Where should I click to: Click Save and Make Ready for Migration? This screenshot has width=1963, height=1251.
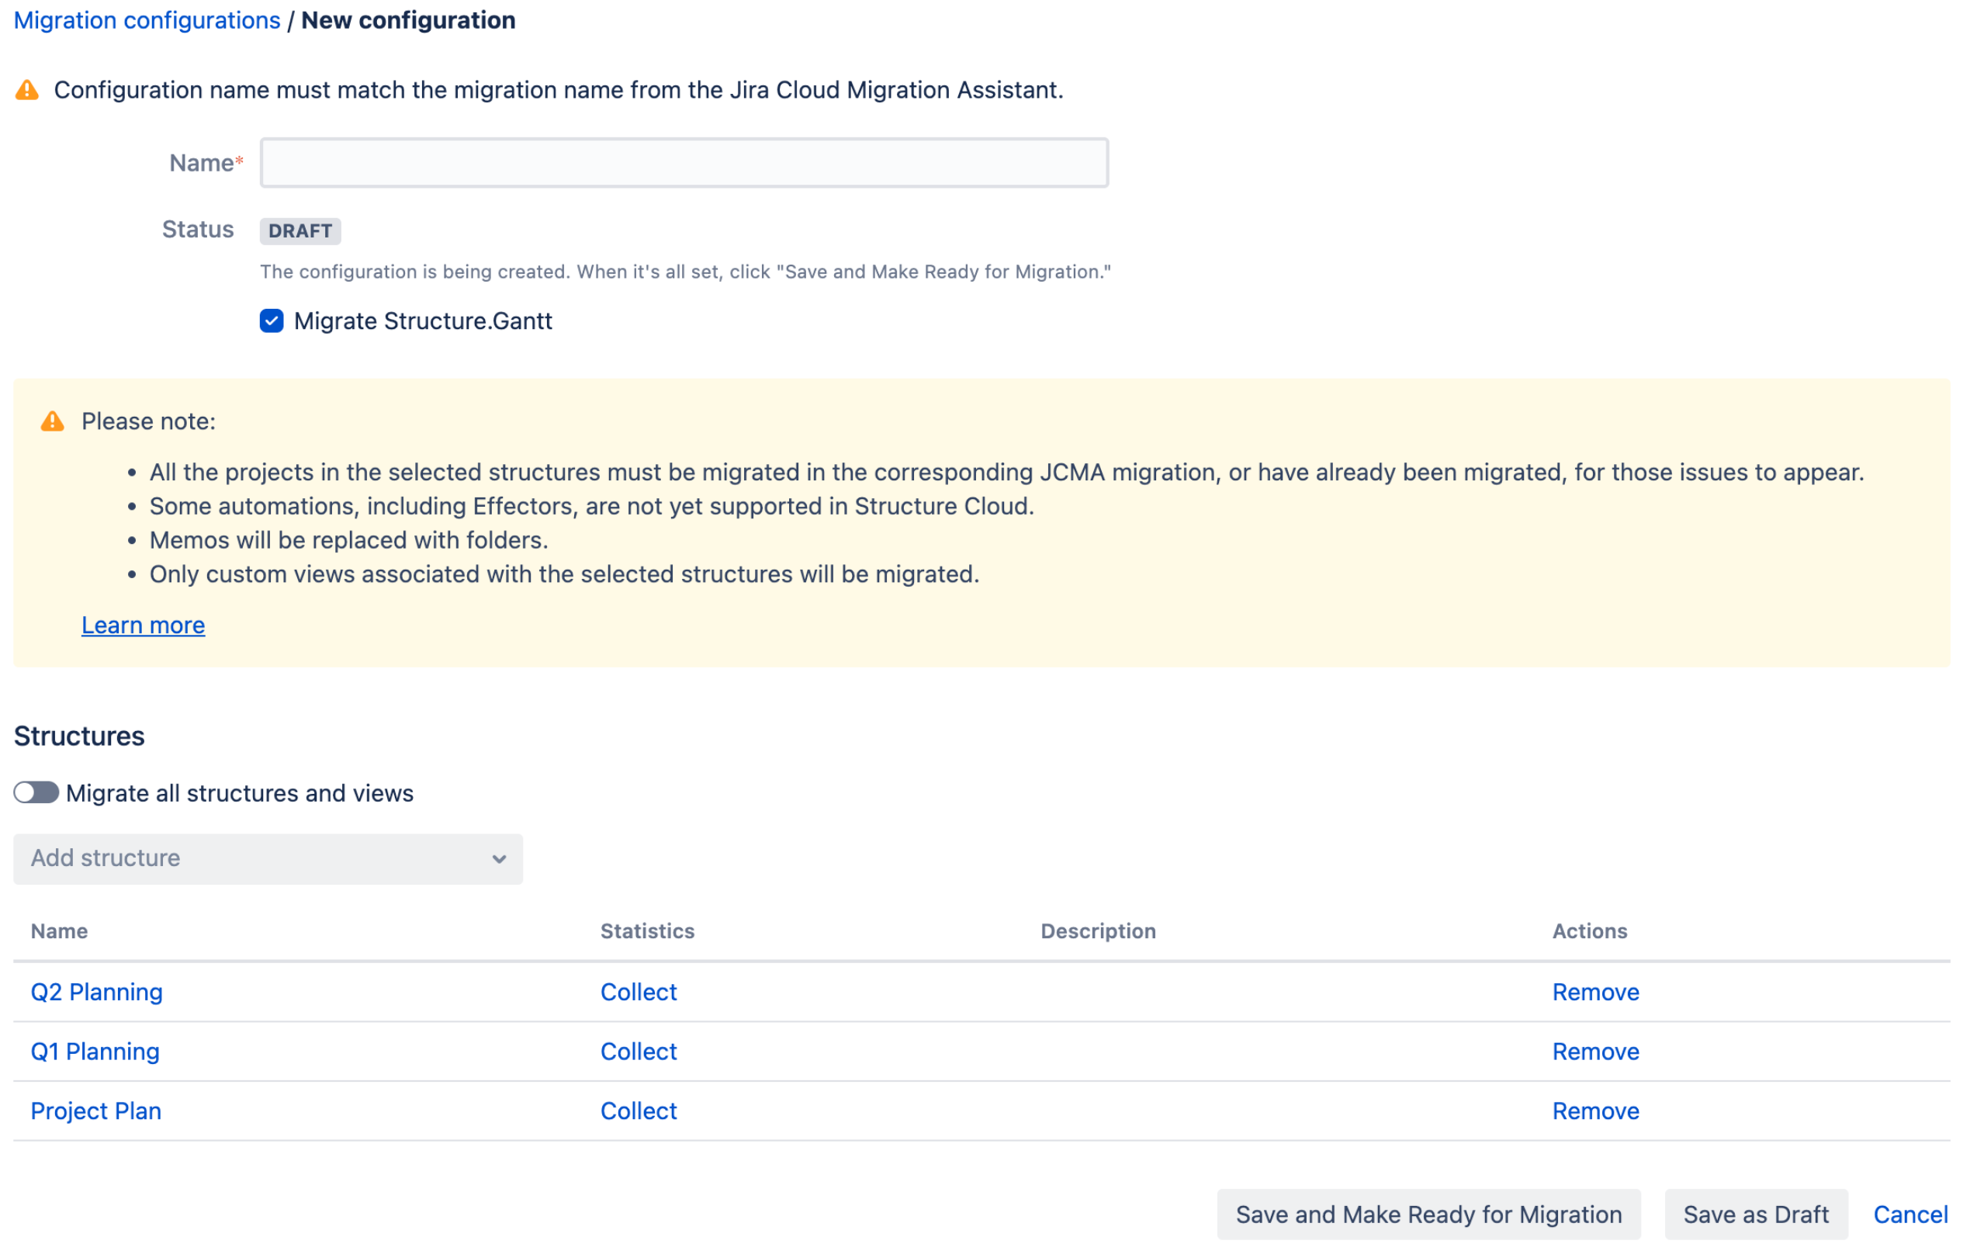1428,1215
